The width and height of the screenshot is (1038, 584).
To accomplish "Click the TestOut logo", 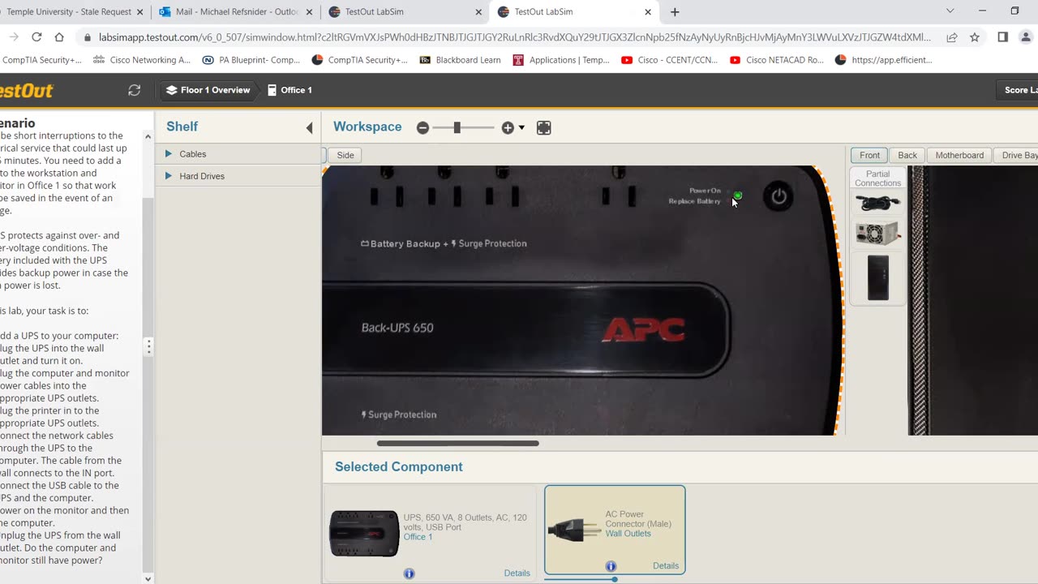I will pos(26,91).
